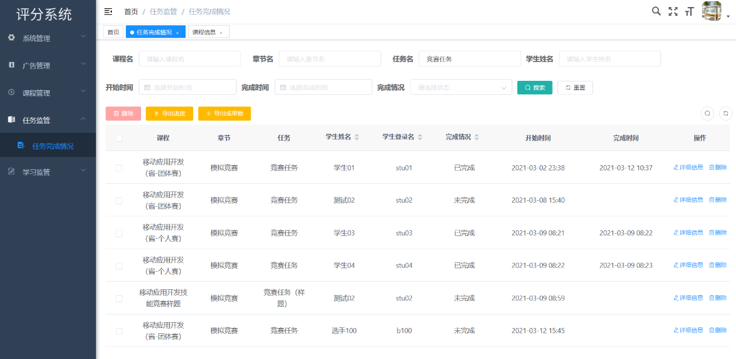
Task: Switch to the 首页 tab
Action: point(113,32)
